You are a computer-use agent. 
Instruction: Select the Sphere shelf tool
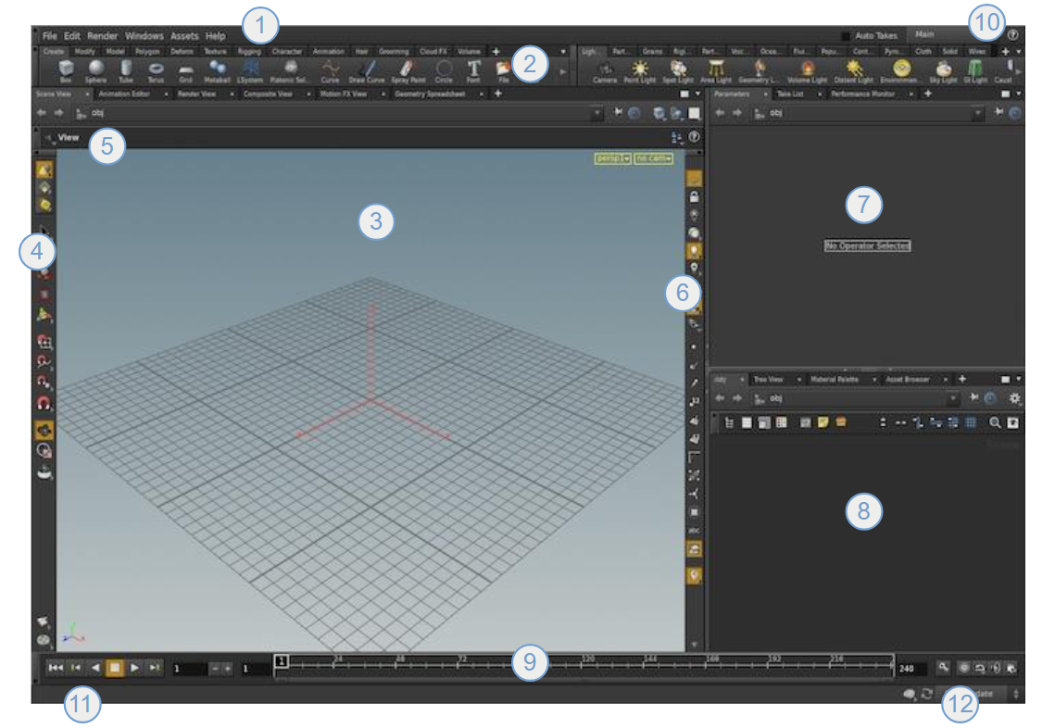pyautogui.click(x=96, y=70)
